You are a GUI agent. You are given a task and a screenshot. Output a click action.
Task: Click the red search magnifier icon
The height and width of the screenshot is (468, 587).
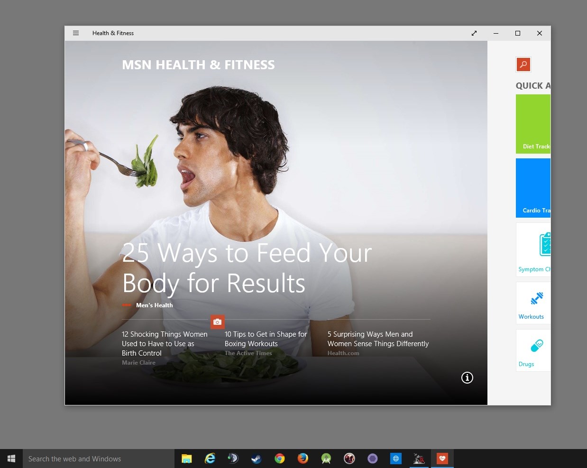(x=523, y=64)
